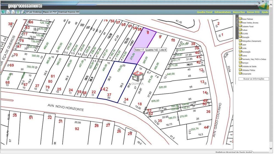275x155 pixels.
Task: Select the zoom out magnifier tool
Action: tap(13, 12)
